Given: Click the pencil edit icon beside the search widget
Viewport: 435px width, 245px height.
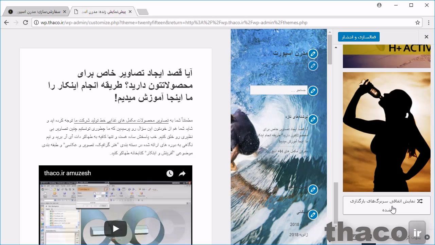Looking at the screenshot, I should click(x=313, y=91).
